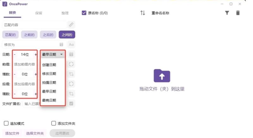Click the 后缀 content input field
Image resolution: width=253 pixels, height=138 pixels.
25,84
